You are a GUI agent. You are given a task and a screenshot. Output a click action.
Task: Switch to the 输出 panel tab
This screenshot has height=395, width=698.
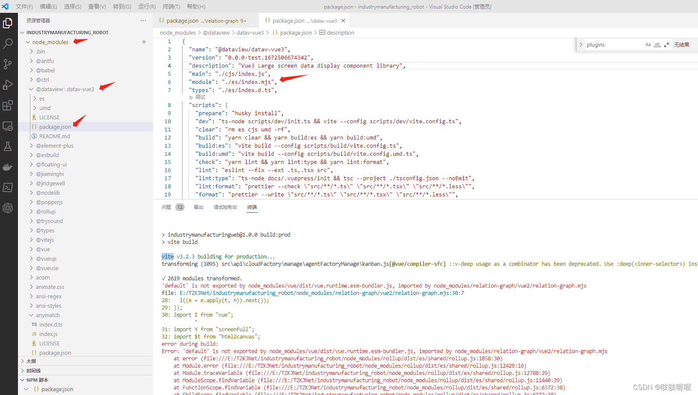tap(198, 207)
